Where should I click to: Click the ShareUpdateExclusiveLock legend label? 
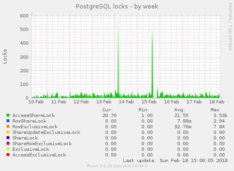point(46,132)
